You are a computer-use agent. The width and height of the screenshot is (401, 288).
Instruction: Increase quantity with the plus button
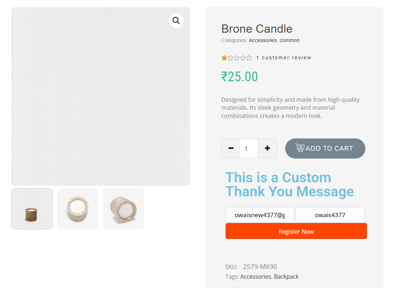pyautogui.click(x=267, y=148)
